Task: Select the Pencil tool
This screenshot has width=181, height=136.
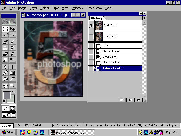Action: point(12,54)
